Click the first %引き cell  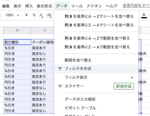[x=17, y=48]
